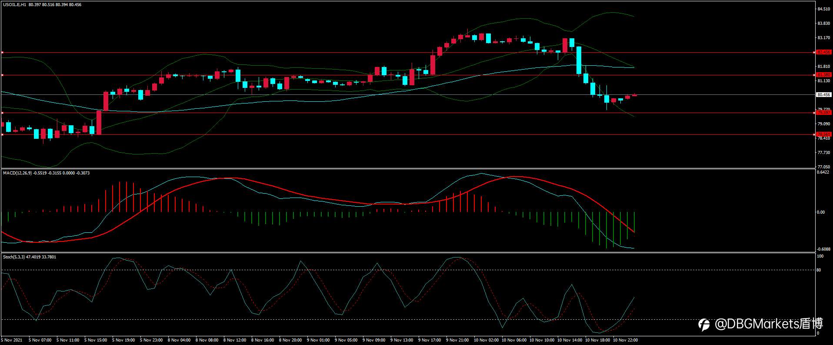Click the 9 Nov 13:00 time label
The image size is (833, 345).
pos(402,340)
